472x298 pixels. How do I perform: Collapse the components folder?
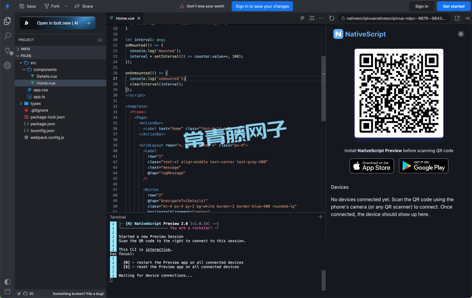coord(45,70)
